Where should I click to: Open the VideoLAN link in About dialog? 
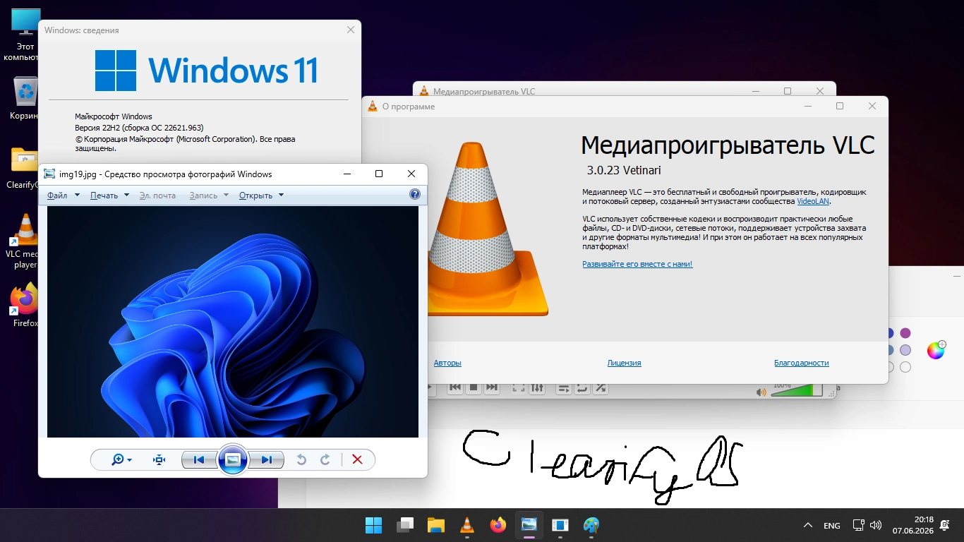coord(813,201)
